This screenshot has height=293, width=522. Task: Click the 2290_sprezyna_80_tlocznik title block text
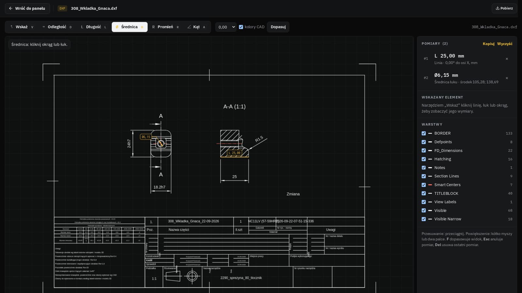pyautogui.click(x=241, y=278)
